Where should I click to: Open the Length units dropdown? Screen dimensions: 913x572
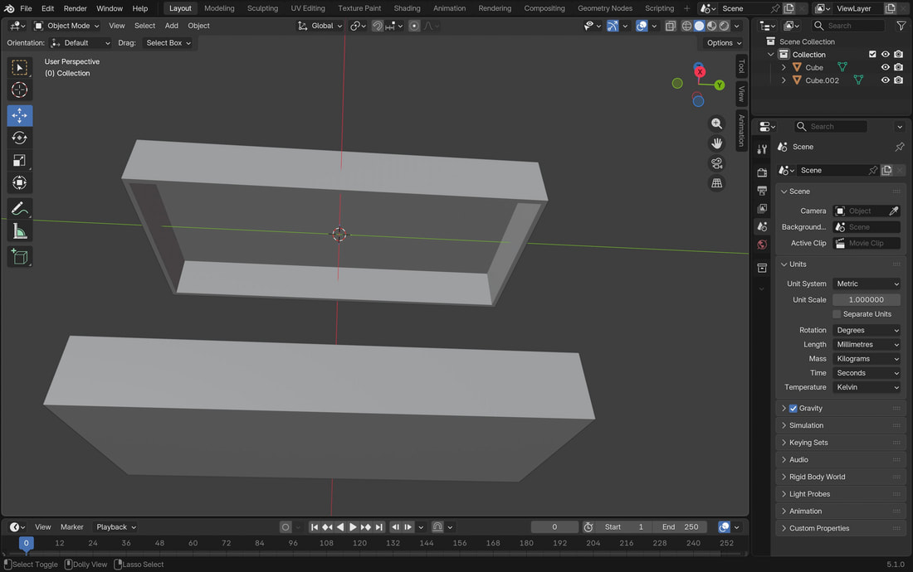point(867,345)
